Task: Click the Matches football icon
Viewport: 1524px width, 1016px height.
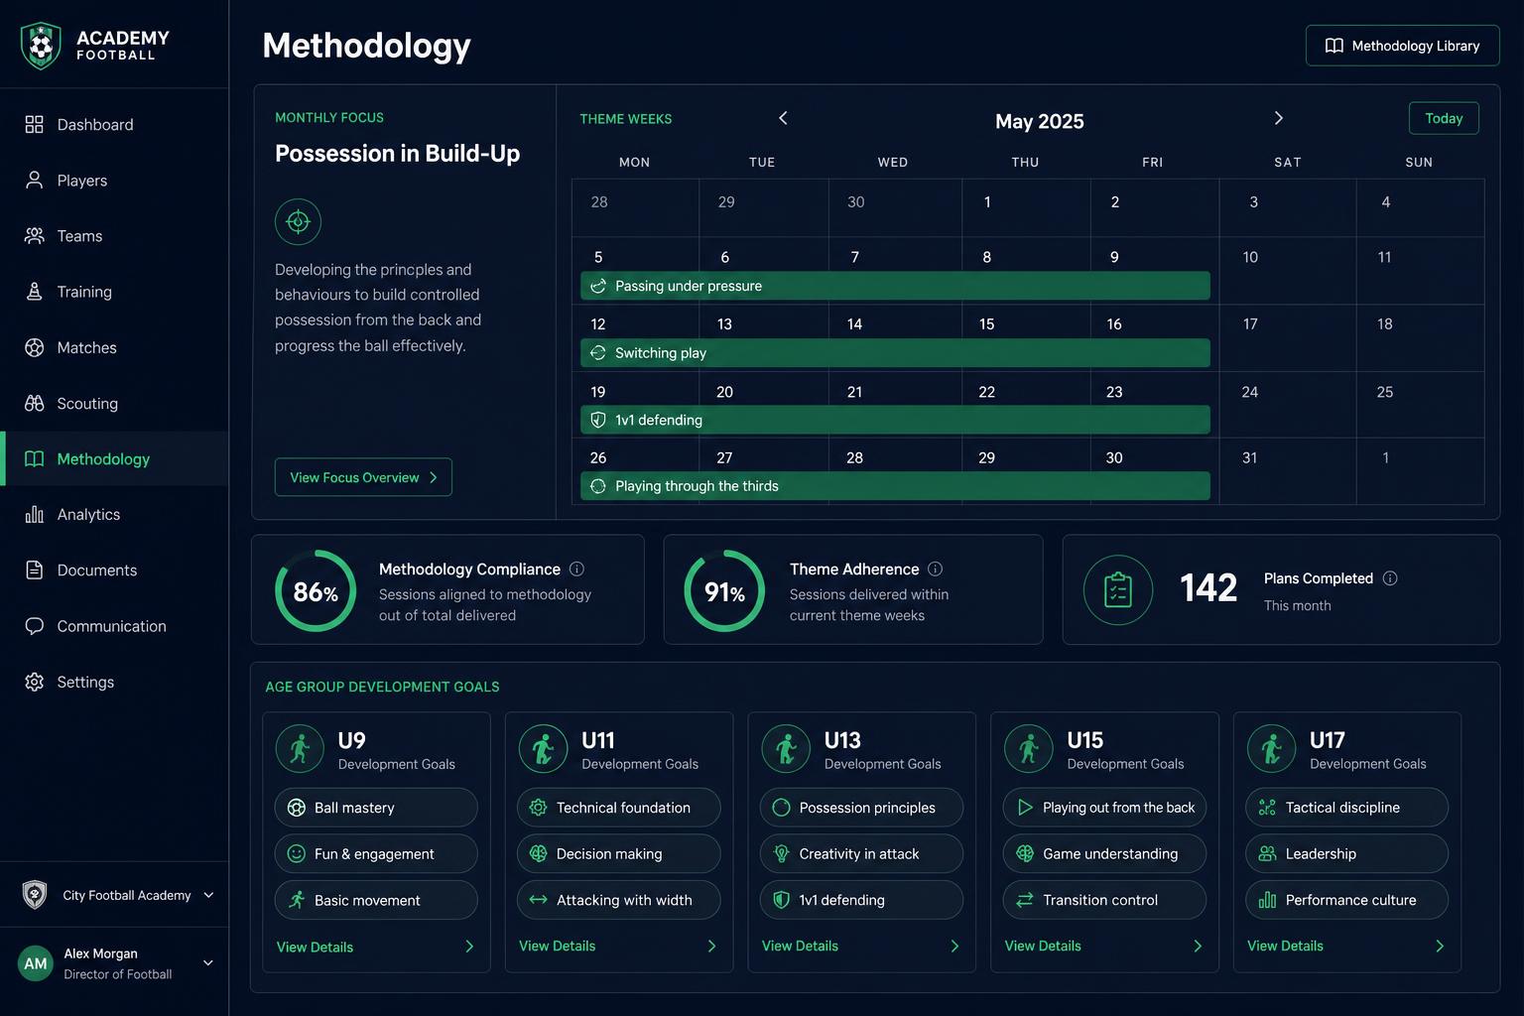Action: click(35, 347)
